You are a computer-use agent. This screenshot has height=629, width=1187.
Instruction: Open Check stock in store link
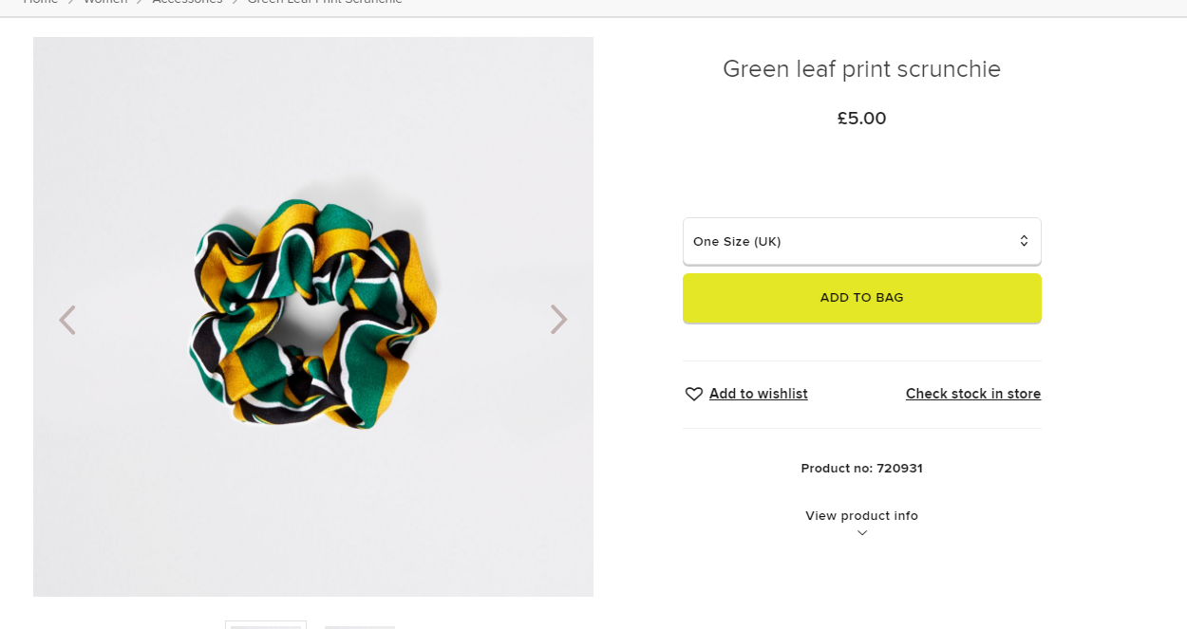(x=972, y=394)
